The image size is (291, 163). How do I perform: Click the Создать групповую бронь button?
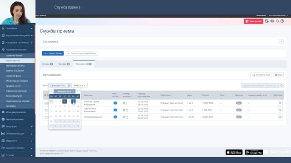pyautogui.click(x=82, y=53)
